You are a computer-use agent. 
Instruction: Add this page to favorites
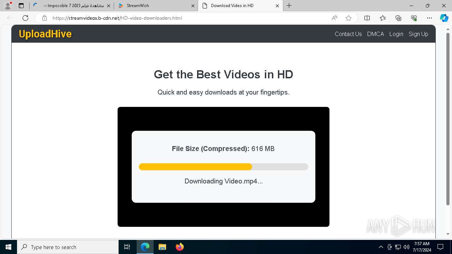point(349,18)
